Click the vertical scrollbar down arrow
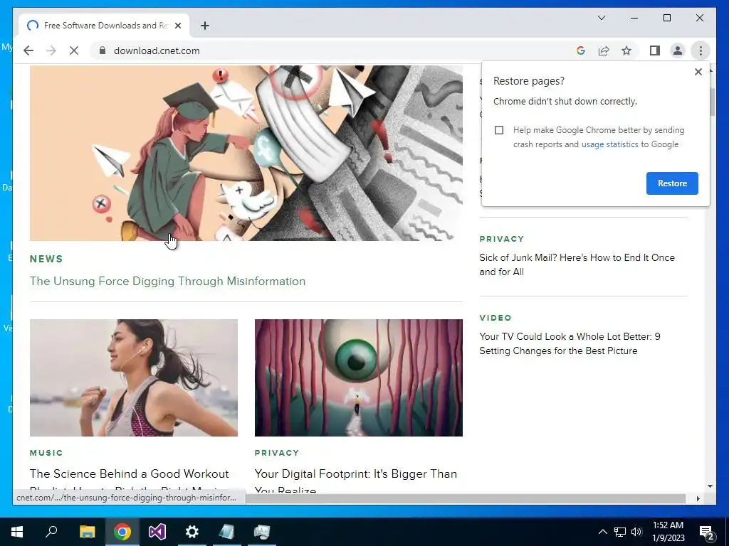The width and height of the screenshot is (729, 546). tap(710, 486)
